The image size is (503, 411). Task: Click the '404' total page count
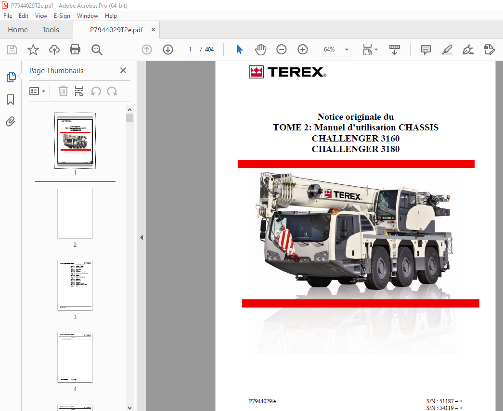(209, 50)
